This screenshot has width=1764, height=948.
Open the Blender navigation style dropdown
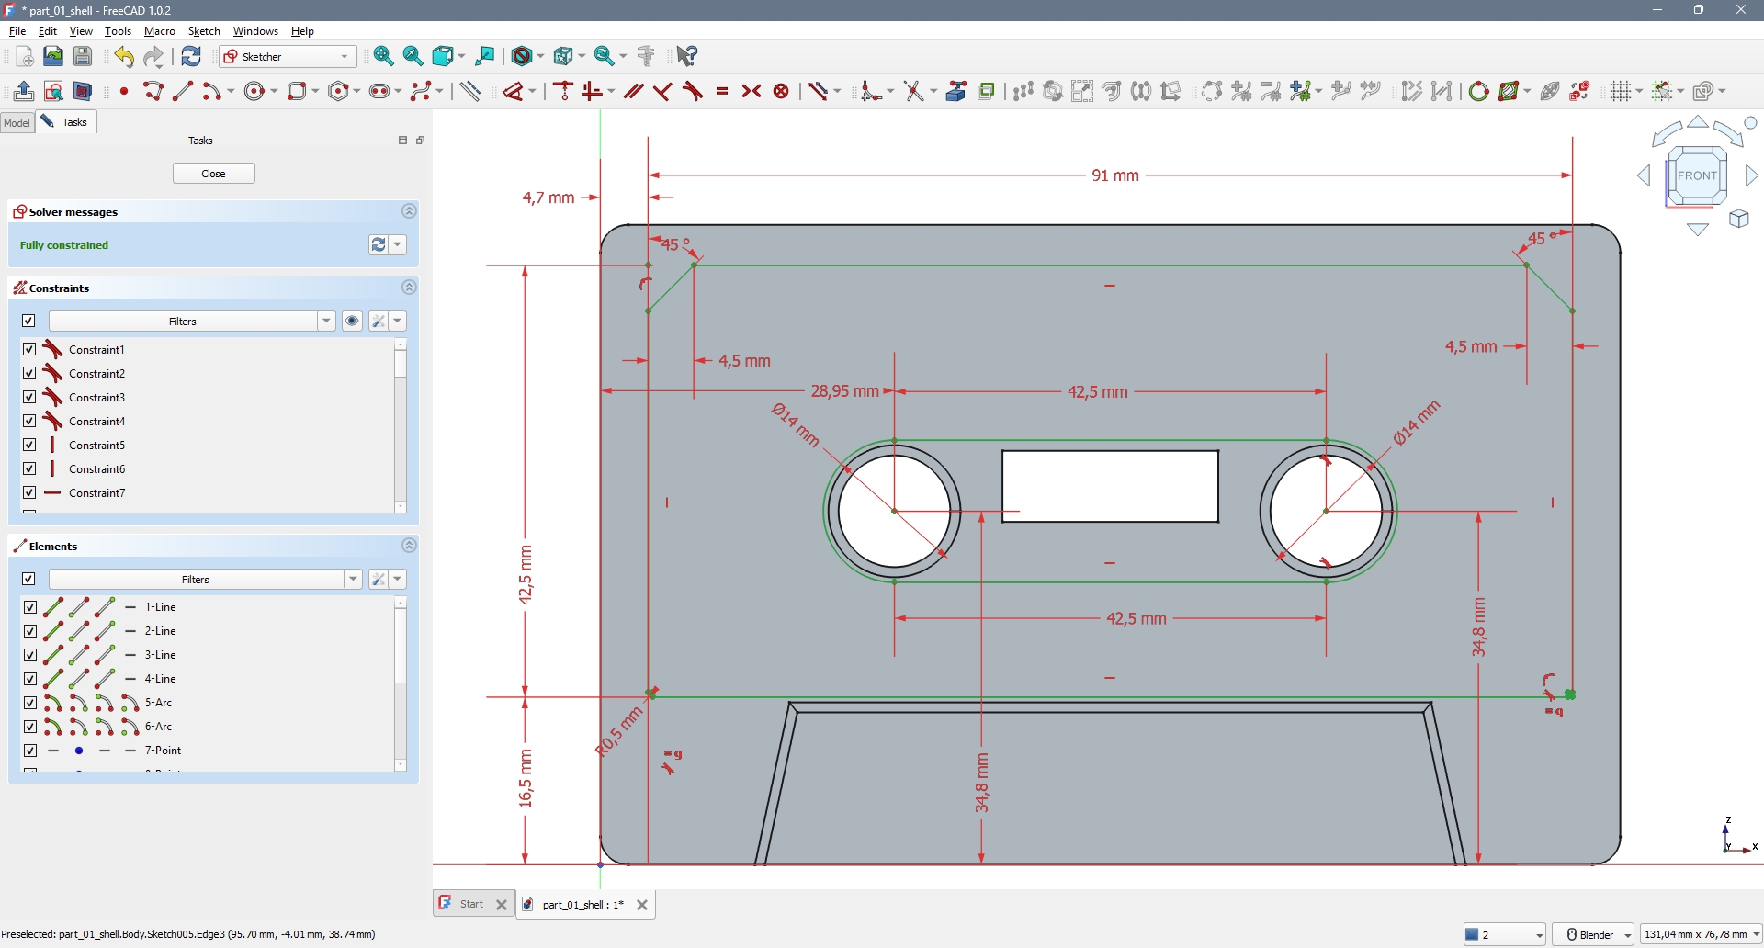pos(1593,934)
